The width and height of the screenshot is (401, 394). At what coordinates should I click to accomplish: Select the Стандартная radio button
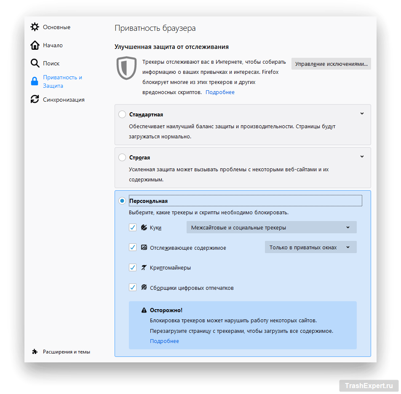pos(122,114)
